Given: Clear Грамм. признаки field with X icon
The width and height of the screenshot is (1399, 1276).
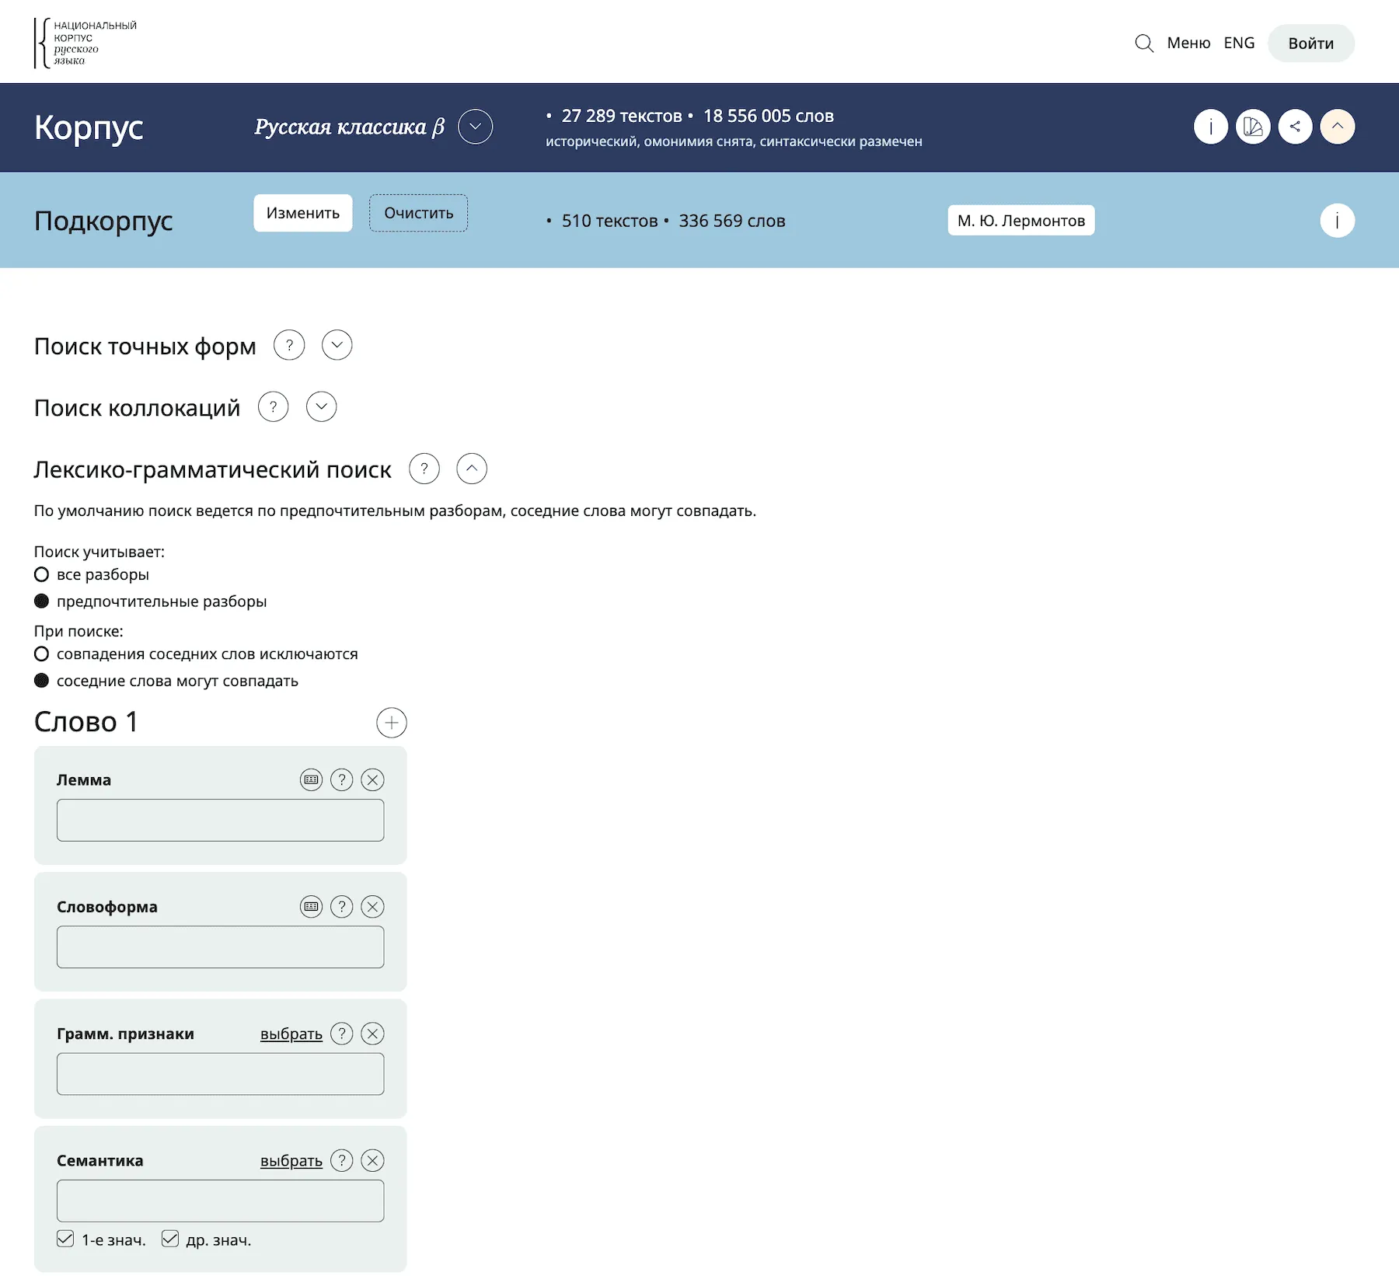Looking at the screenshot, I should [373, 1034].
